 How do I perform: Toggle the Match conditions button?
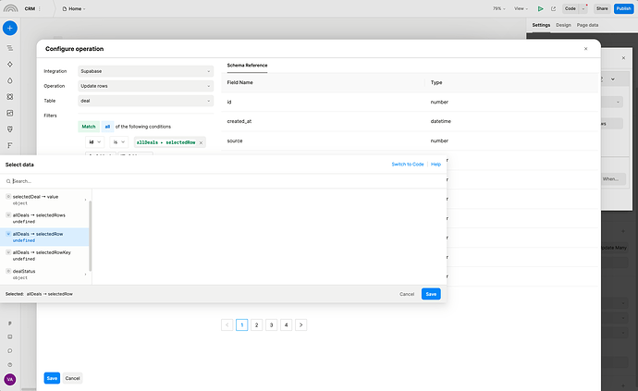point(89,126)
